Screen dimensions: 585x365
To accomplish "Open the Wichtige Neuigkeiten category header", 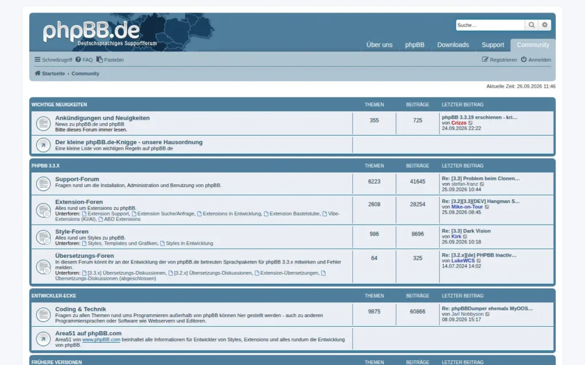I will [x=59, y=105].
